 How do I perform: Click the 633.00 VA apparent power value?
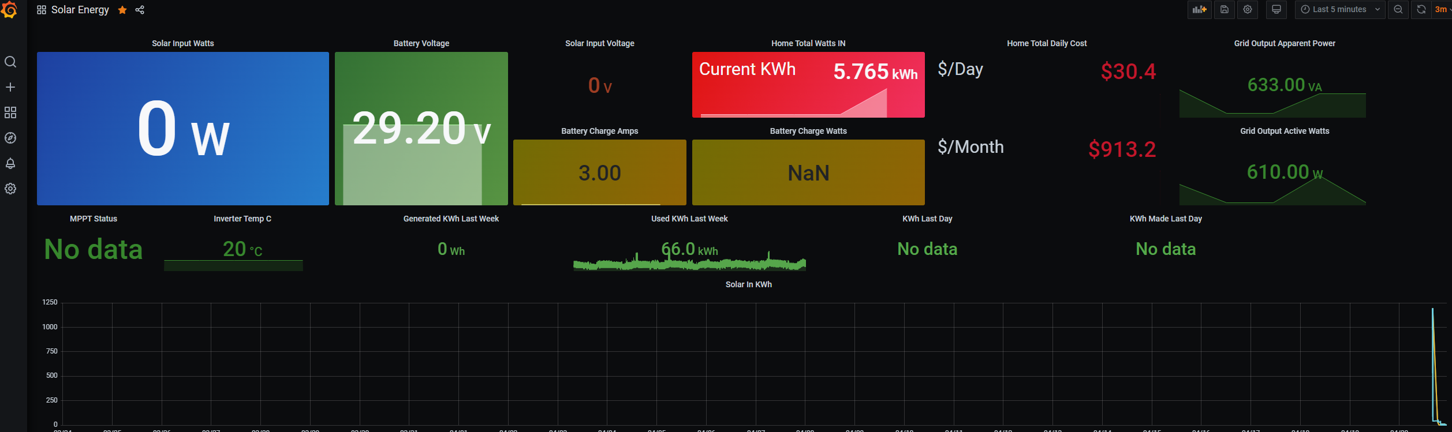(1285, 85)
